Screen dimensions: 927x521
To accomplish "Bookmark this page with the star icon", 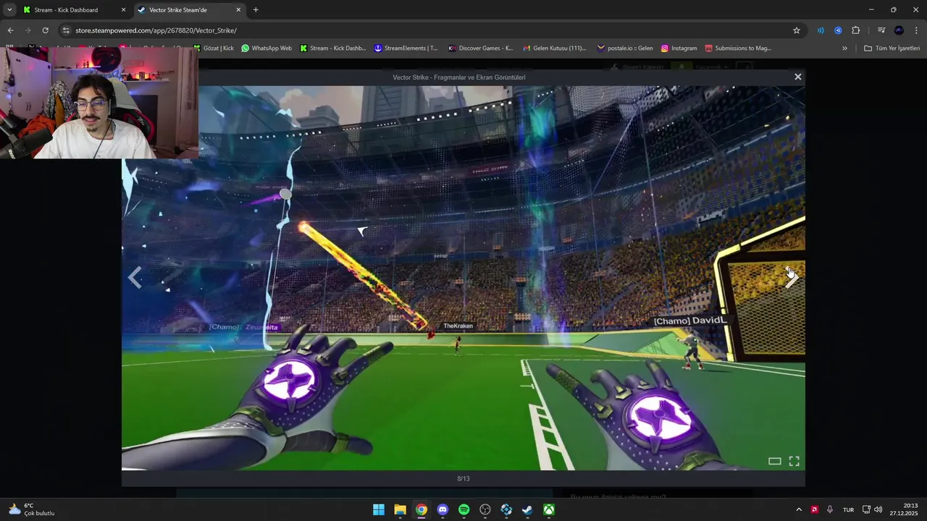I will [x=797, y=30].
